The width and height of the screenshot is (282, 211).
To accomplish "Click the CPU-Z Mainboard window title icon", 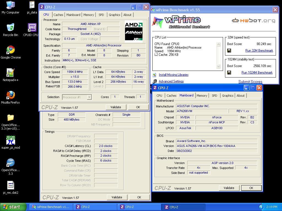I will click(x=155, y=88).
